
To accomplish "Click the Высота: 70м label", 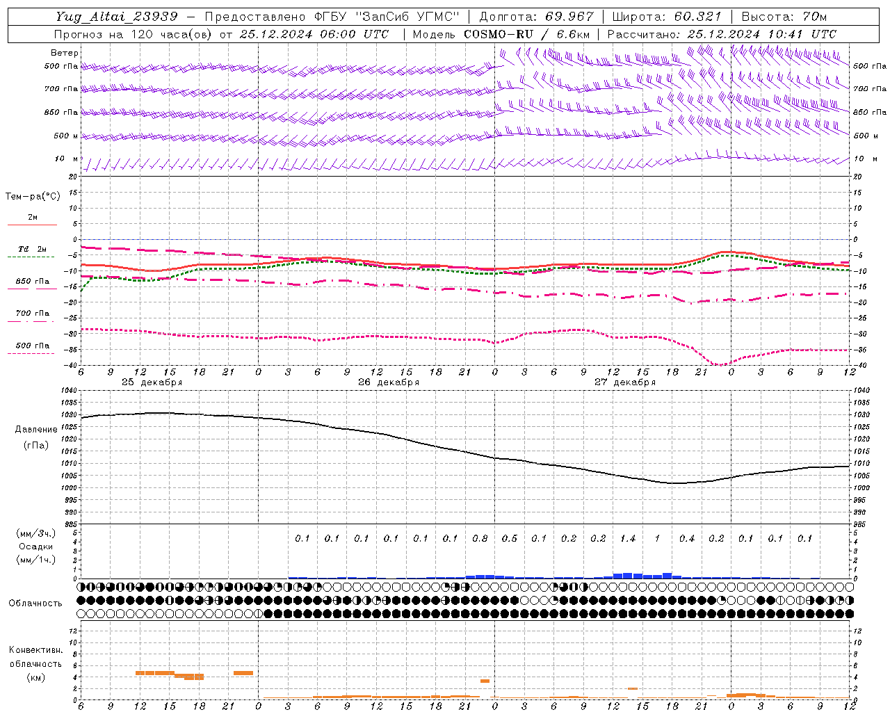I will tap(784, 17).
